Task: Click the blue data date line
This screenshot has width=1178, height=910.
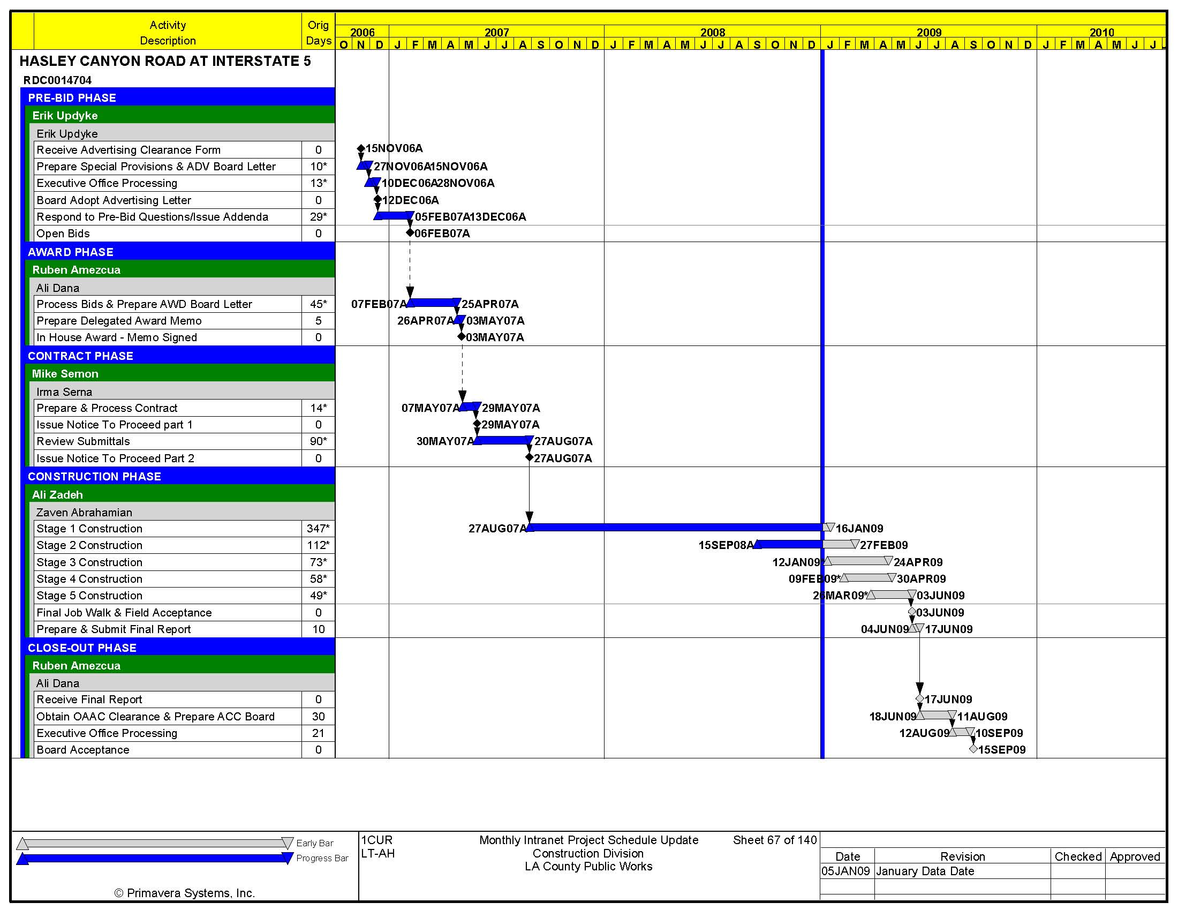Action: pos(822,404)
